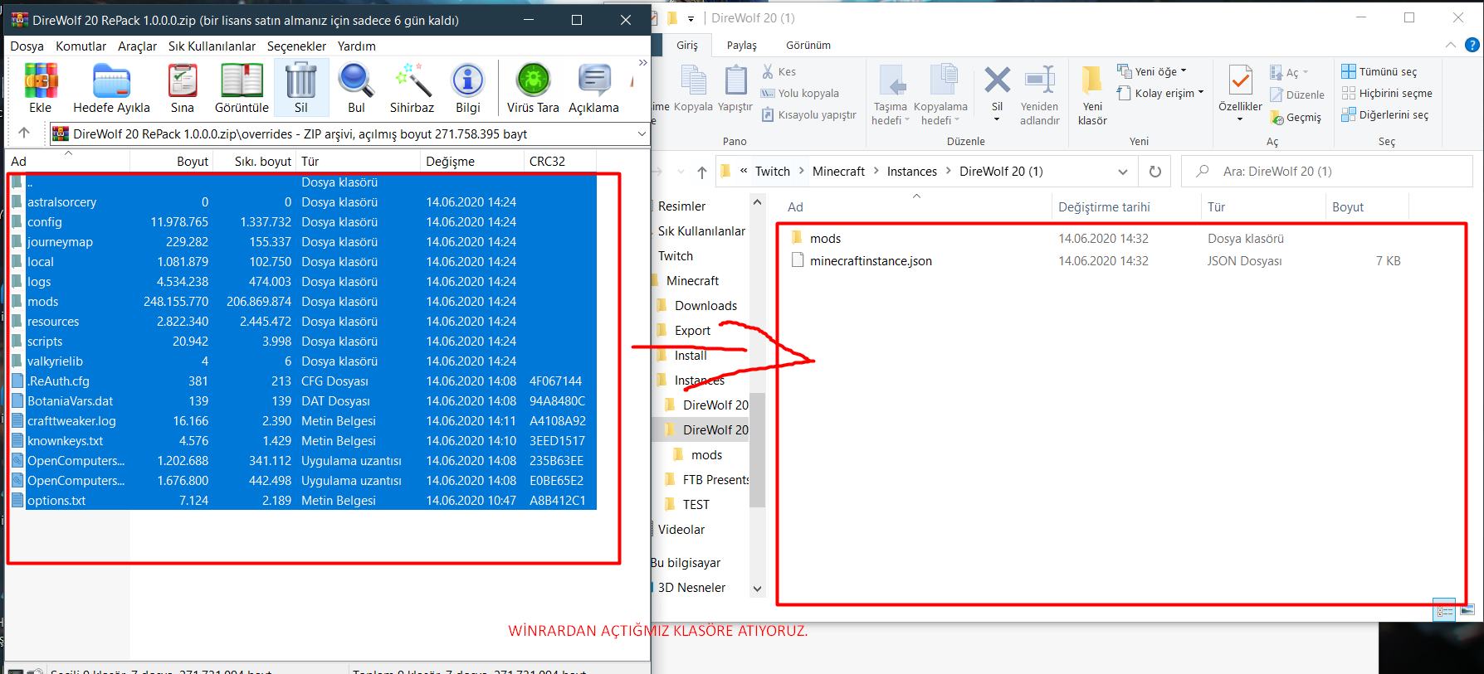Open the Araçlar menu in WinRAR
Screen dimensions: 1484x674
coord(137,46)
